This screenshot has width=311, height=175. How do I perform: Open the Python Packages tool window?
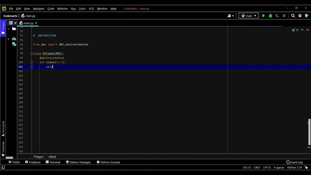[78, 162]
